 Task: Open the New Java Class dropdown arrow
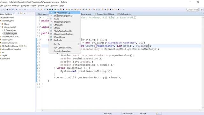pos(72,9)
